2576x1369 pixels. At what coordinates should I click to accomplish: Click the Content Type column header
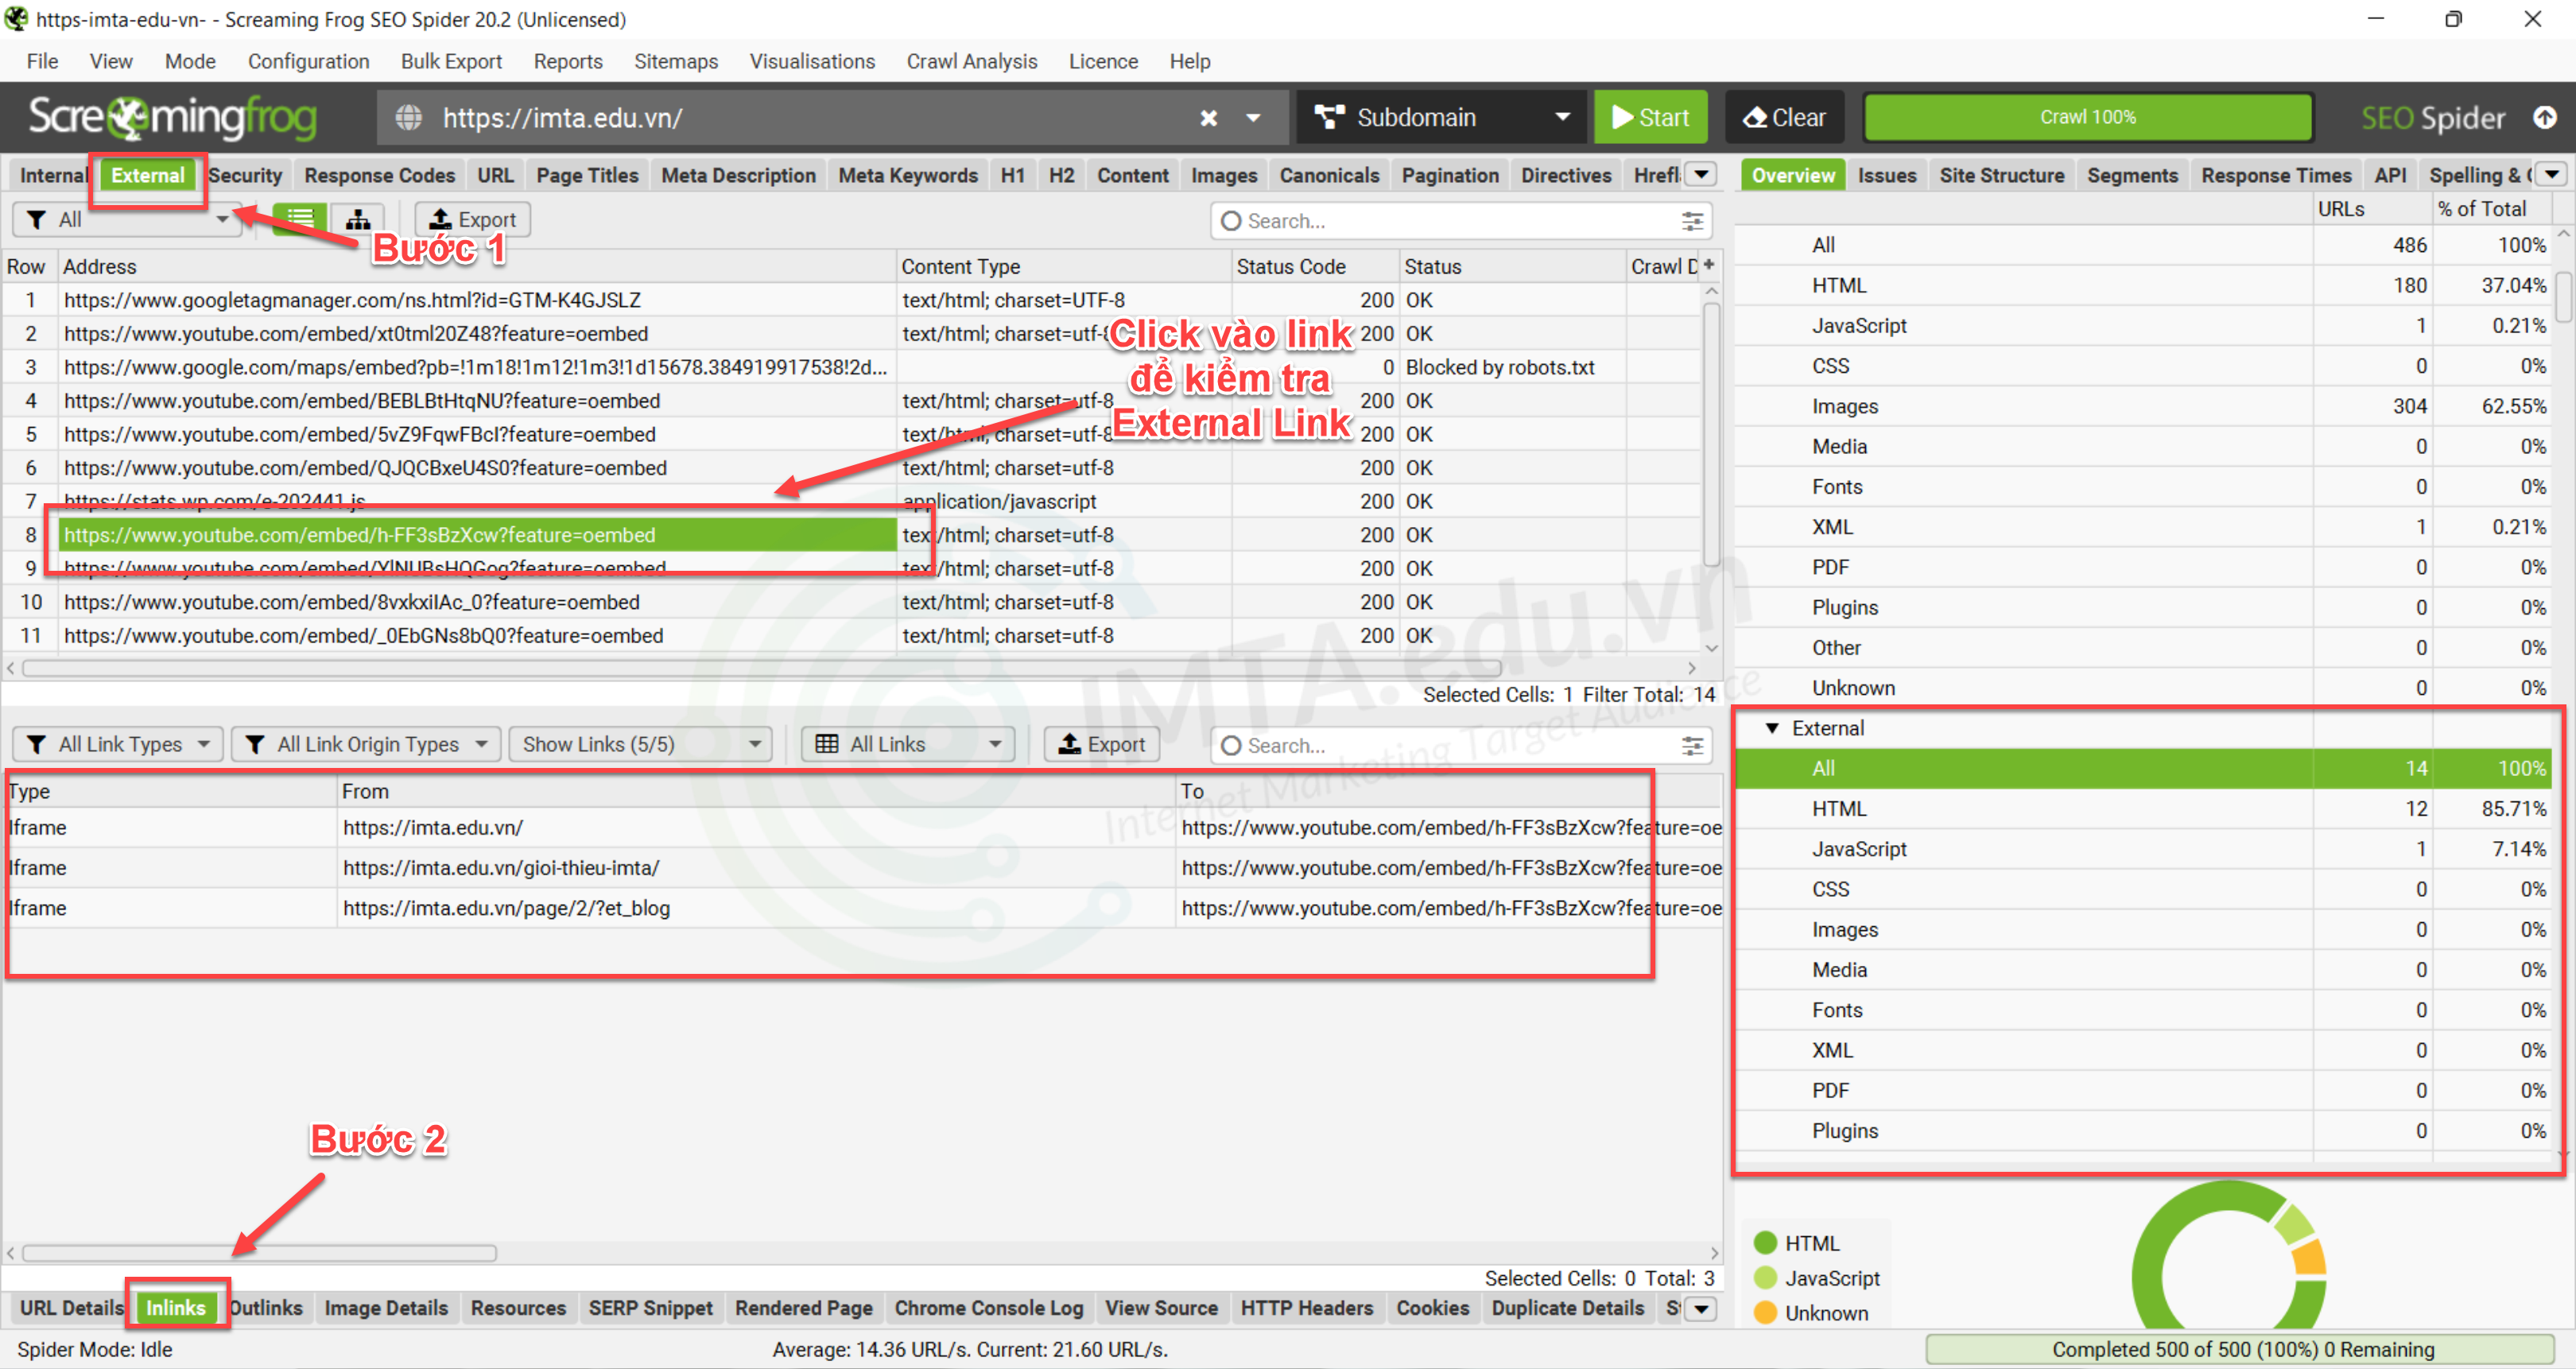click(x=1064, y=266)
